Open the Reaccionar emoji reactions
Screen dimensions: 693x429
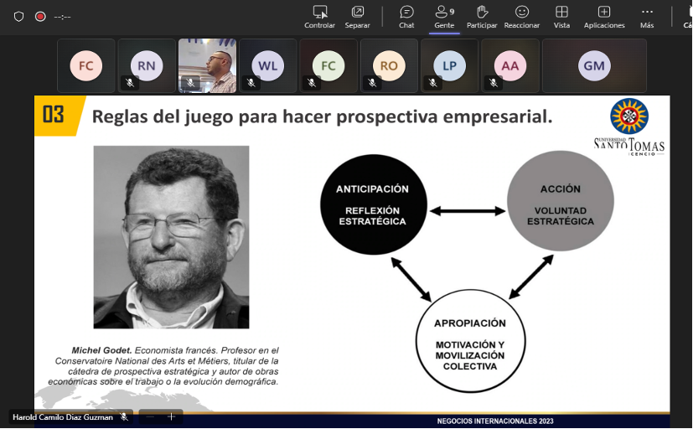click(521, 13)
